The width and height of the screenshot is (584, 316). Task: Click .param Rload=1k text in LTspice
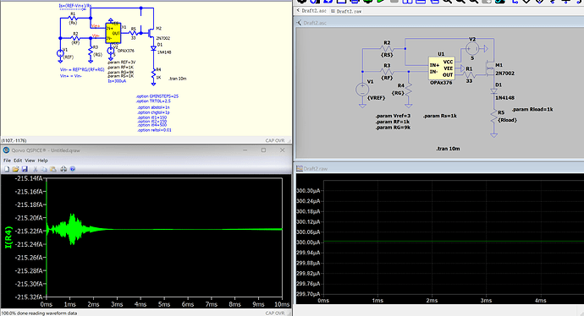pyautogui.click(x=532, y=109)
